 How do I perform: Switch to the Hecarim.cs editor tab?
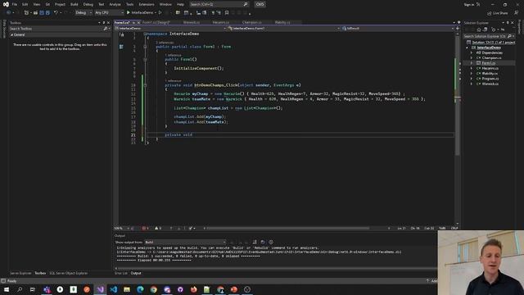221,22
